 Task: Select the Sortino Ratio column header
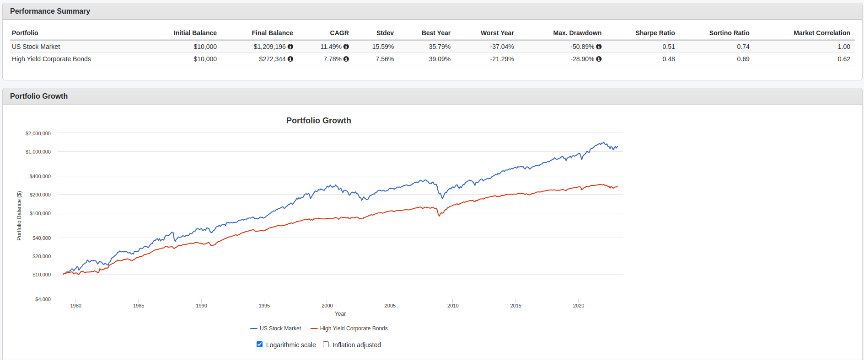click(x=729, y=33)
